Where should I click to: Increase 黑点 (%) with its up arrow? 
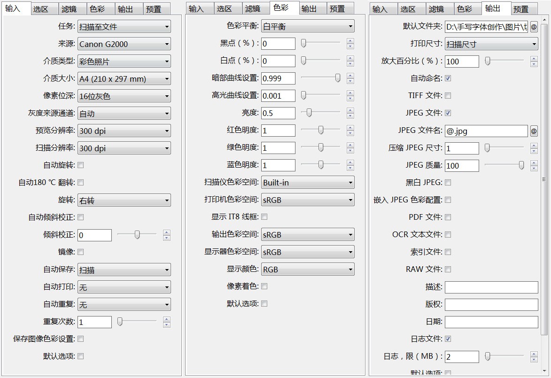tap(350, 41)
